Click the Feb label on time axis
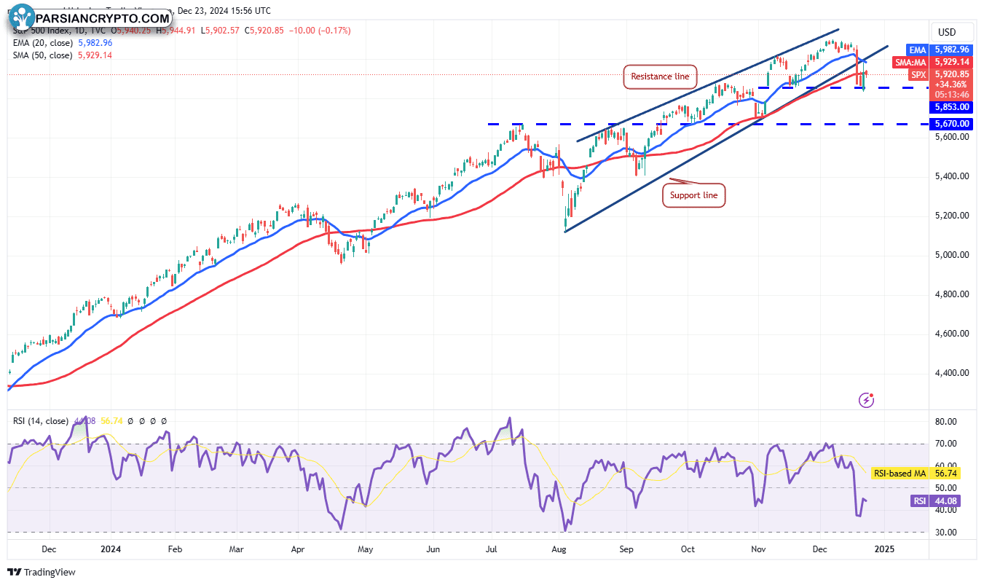 (175, 549)
